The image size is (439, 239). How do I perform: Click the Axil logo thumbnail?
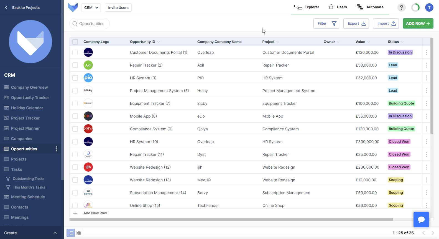click(88, 65)
